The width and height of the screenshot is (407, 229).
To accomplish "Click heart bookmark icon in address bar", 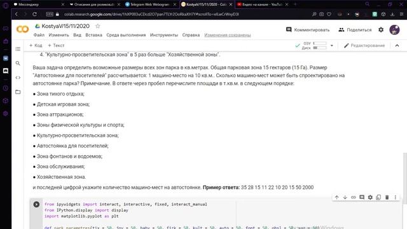I will tap(329, 14).
